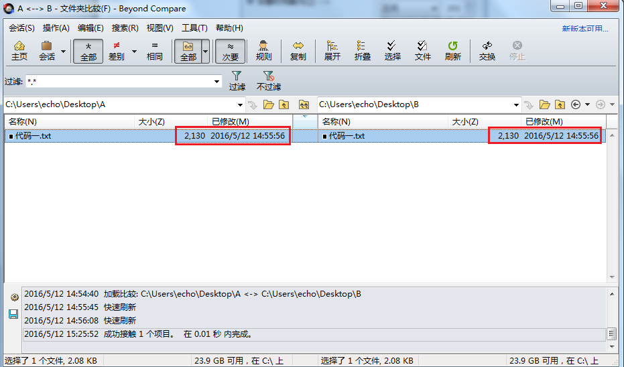Toggle the Minor (次要) differences button
Image resolution: width=624 pixels, height=367 pixels.
pos(230,51)
